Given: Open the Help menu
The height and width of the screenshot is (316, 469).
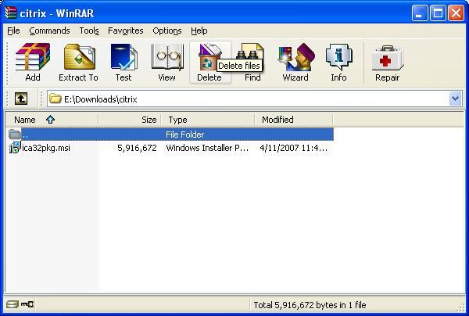Looking at the screenshot, I should click(199, 31).
